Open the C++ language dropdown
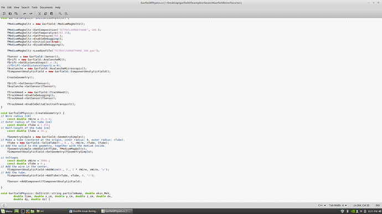Screen dimensions: 382x214 tap(322, 205)
